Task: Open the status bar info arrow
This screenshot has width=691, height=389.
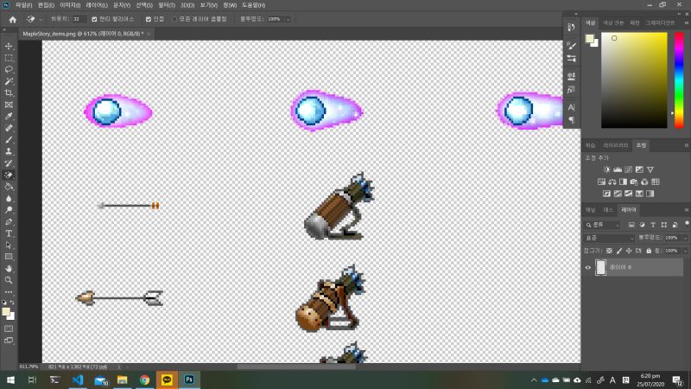Action: coord(119,367)
